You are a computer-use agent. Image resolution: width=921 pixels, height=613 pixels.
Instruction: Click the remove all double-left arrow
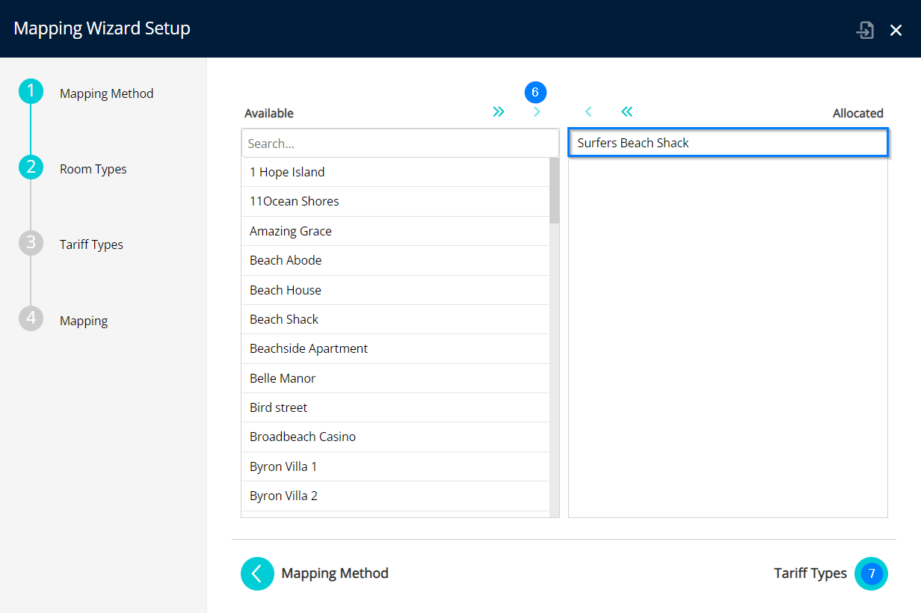point(626,112)
